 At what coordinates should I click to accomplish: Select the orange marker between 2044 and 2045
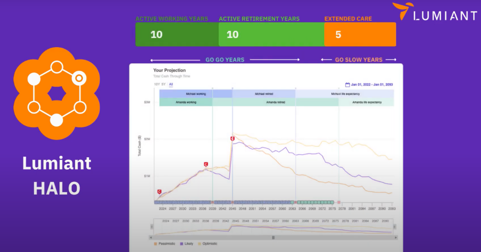pyautogui.click(x=232, y=201)
